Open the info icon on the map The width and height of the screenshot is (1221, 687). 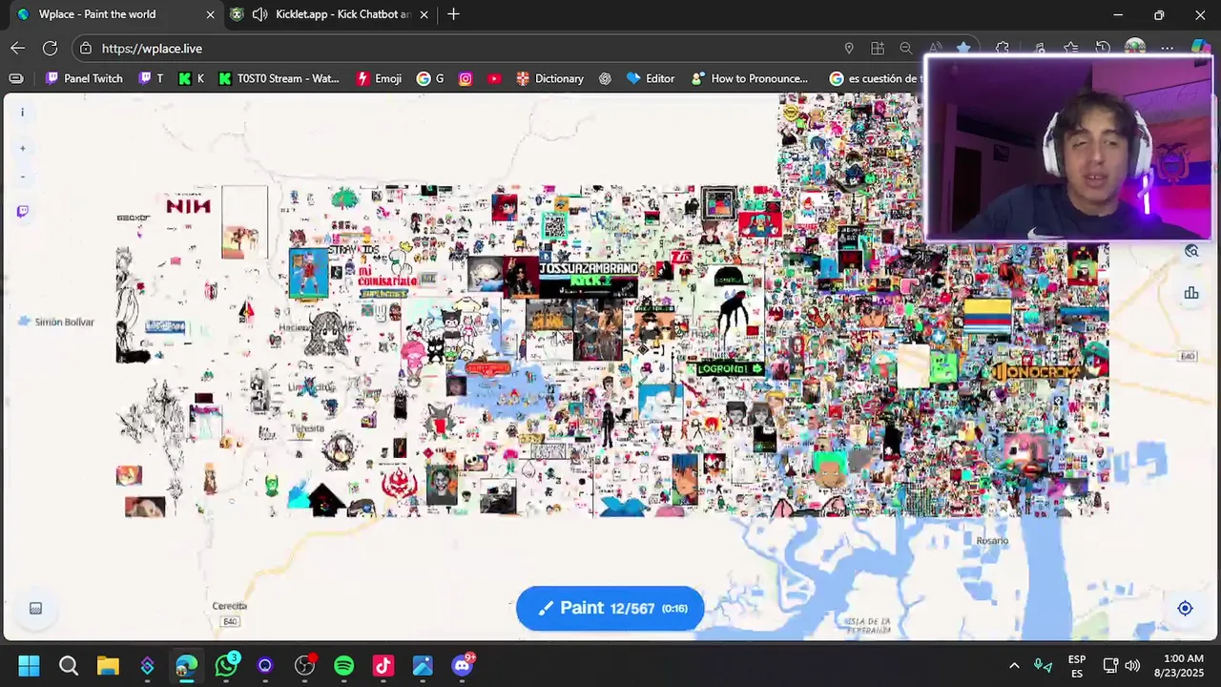23,113
